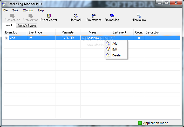Click the Last event column header
Screen dimensions: 184x127
click(x=119, y=32)
